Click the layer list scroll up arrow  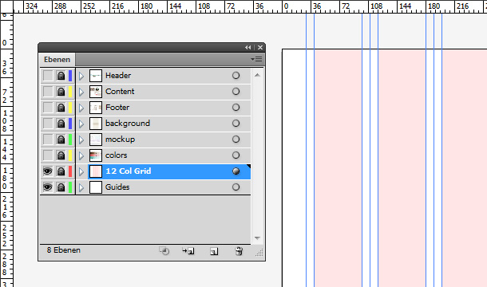pyautogui.click(x=257, y=75)
